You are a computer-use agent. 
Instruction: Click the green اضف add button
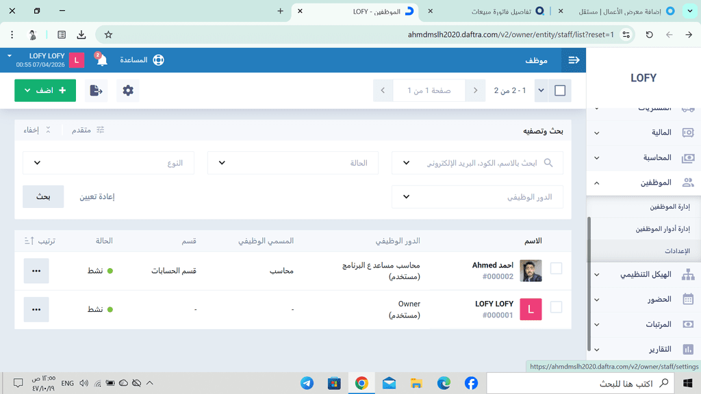click(45, 90)
